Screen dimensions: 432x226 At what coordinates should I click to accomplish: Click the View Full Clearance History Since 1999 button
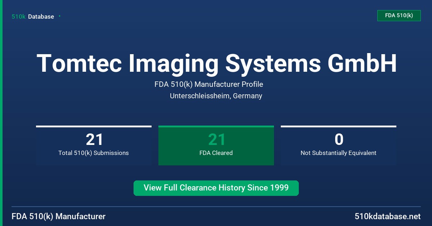pos(216,188)
